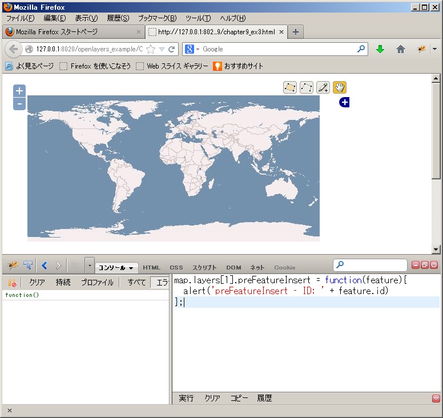
Task: Open the Firebug toolbar button dropdown arrow
Action: pos(434,49)
